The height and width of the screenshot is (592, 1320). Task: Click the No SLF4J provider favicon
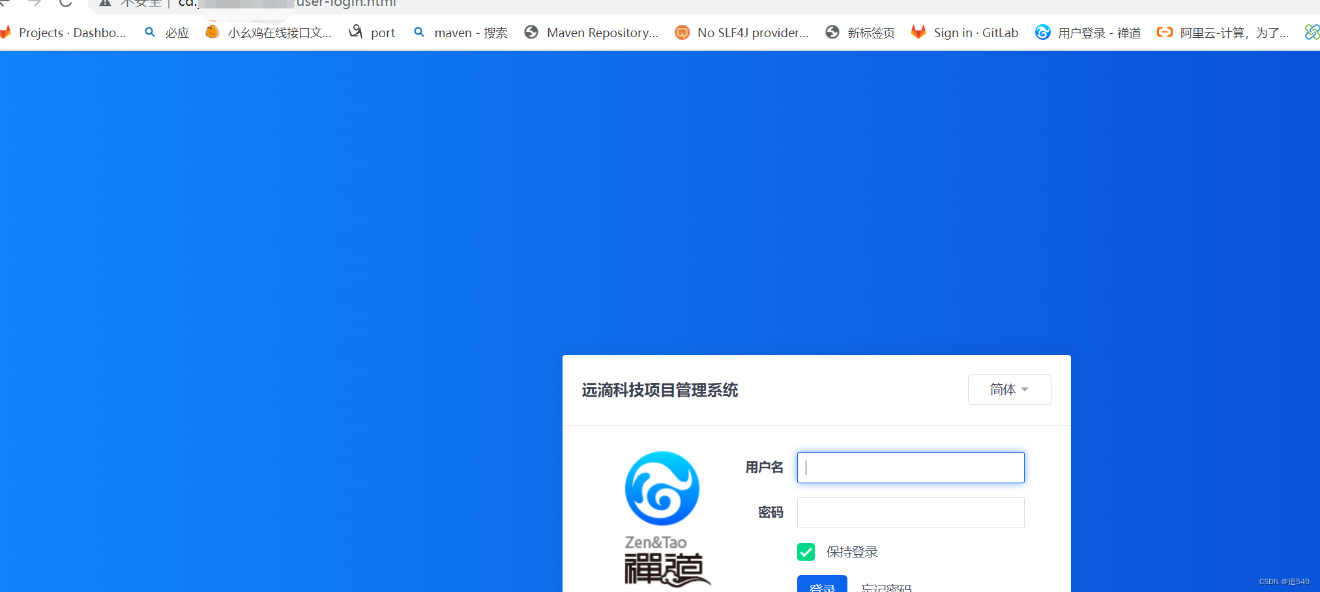pyautogui.click(x=682, y=32)
